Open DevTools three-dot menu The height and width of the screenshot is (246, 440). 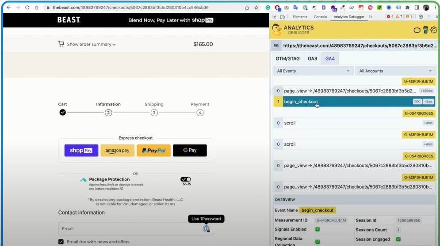pos(429,17)
